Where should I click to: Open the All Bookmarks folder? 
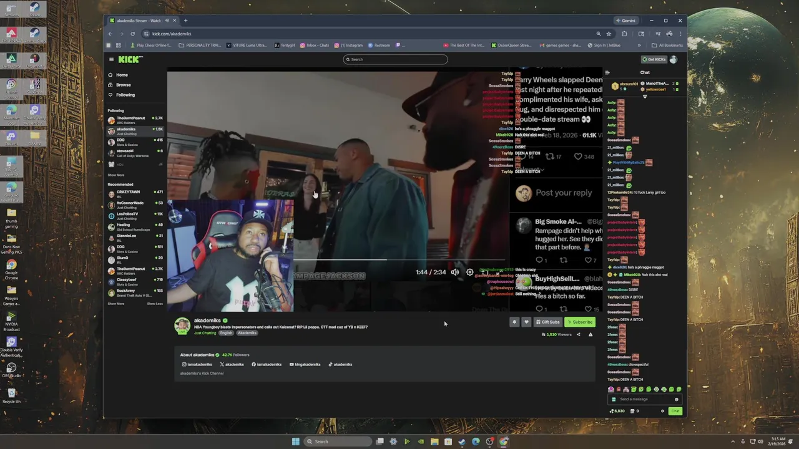tap(667, 45)
